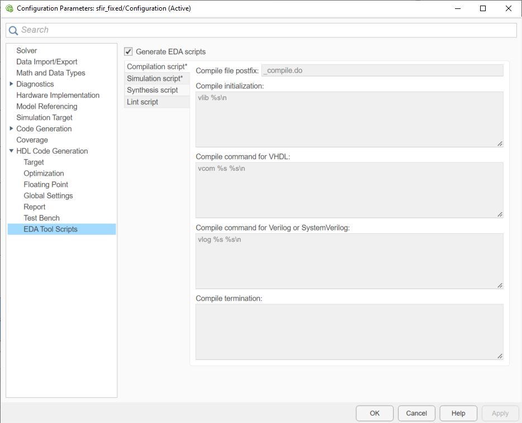Click the OK button

point(374,413)
